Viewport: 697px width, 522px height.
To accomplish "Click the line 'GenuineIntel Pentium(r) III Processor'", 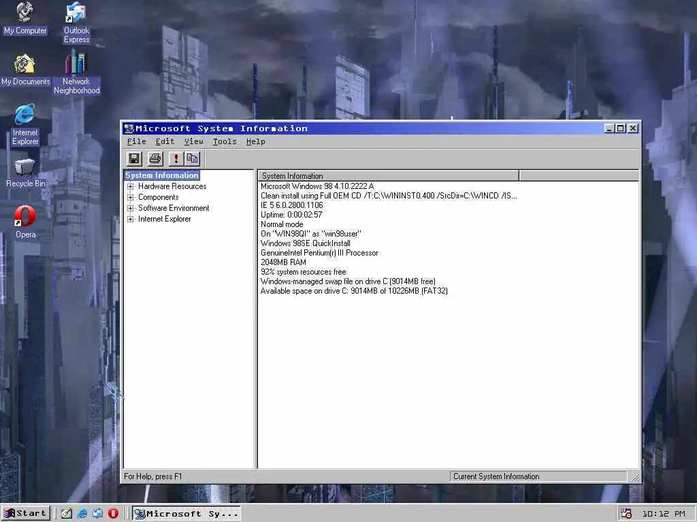I will click(x=319, y=253).
